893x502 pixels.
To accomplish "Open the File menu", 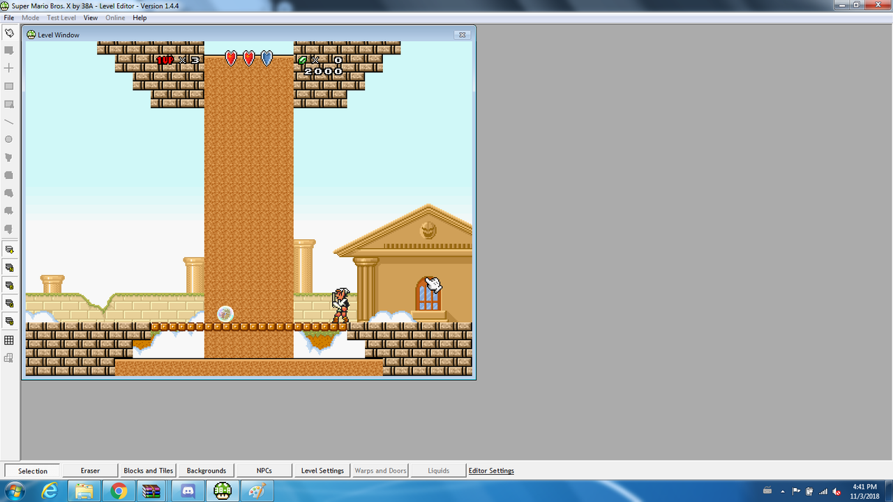I will point(9,17).
